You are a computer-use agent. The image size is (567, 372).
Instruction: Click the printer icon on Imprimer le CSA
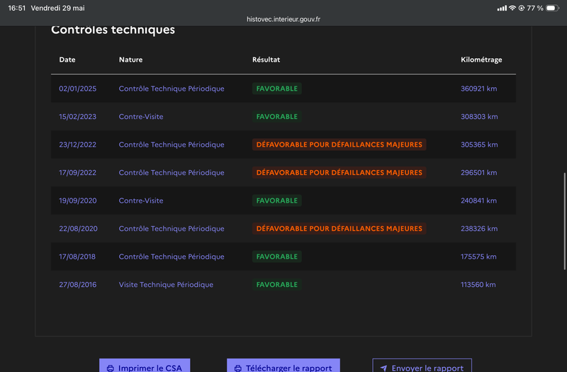[111, 368]
